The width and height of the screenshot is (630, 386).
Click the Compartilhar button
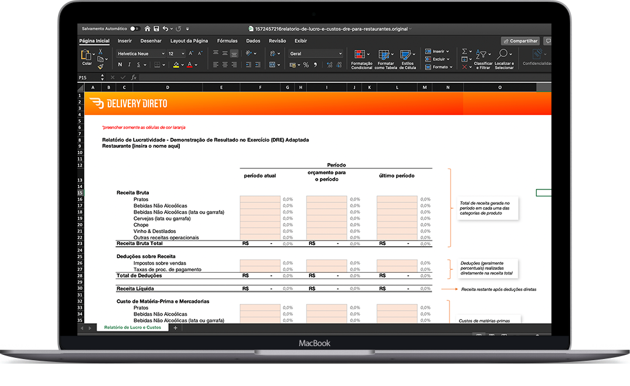coord(520,41)
